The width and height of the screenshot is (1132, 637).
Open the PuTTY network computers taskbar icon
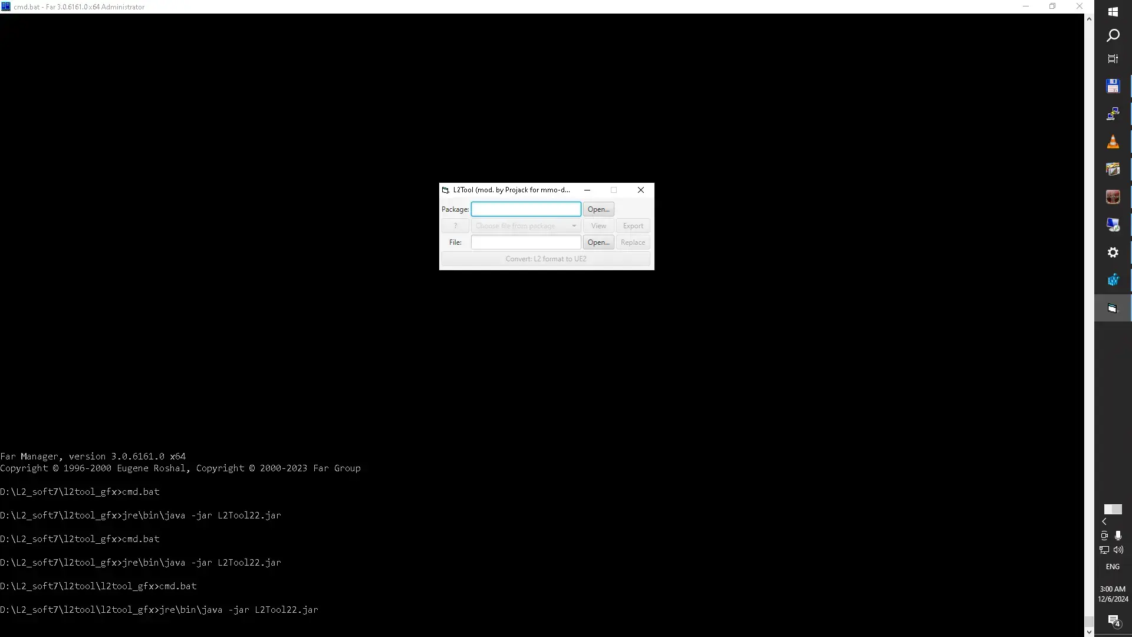coord(1113,114)
